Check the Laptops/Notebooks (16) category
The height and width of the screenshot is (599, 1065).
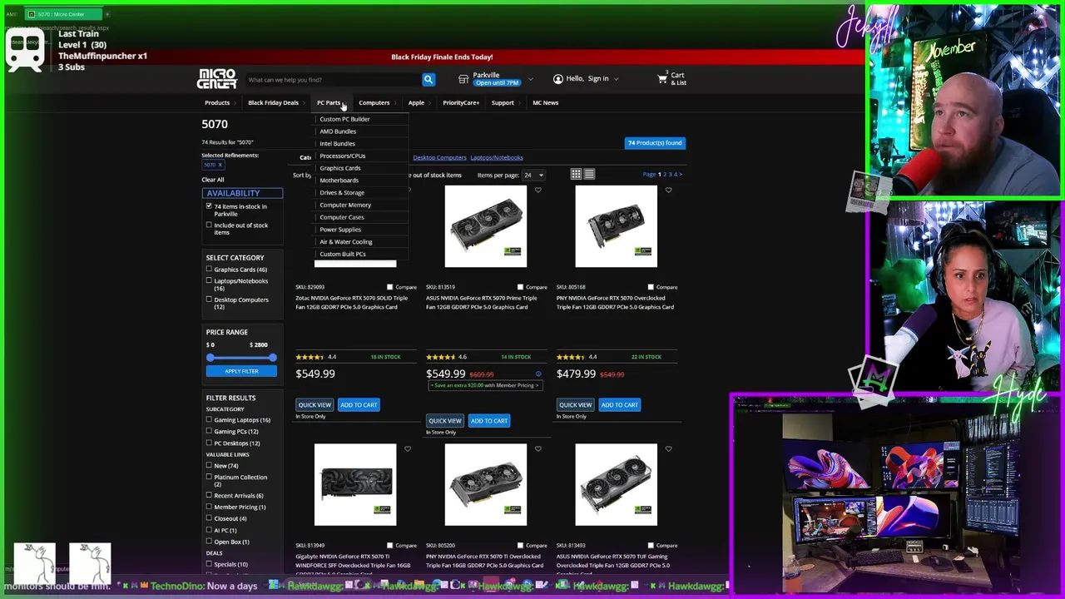209,281
